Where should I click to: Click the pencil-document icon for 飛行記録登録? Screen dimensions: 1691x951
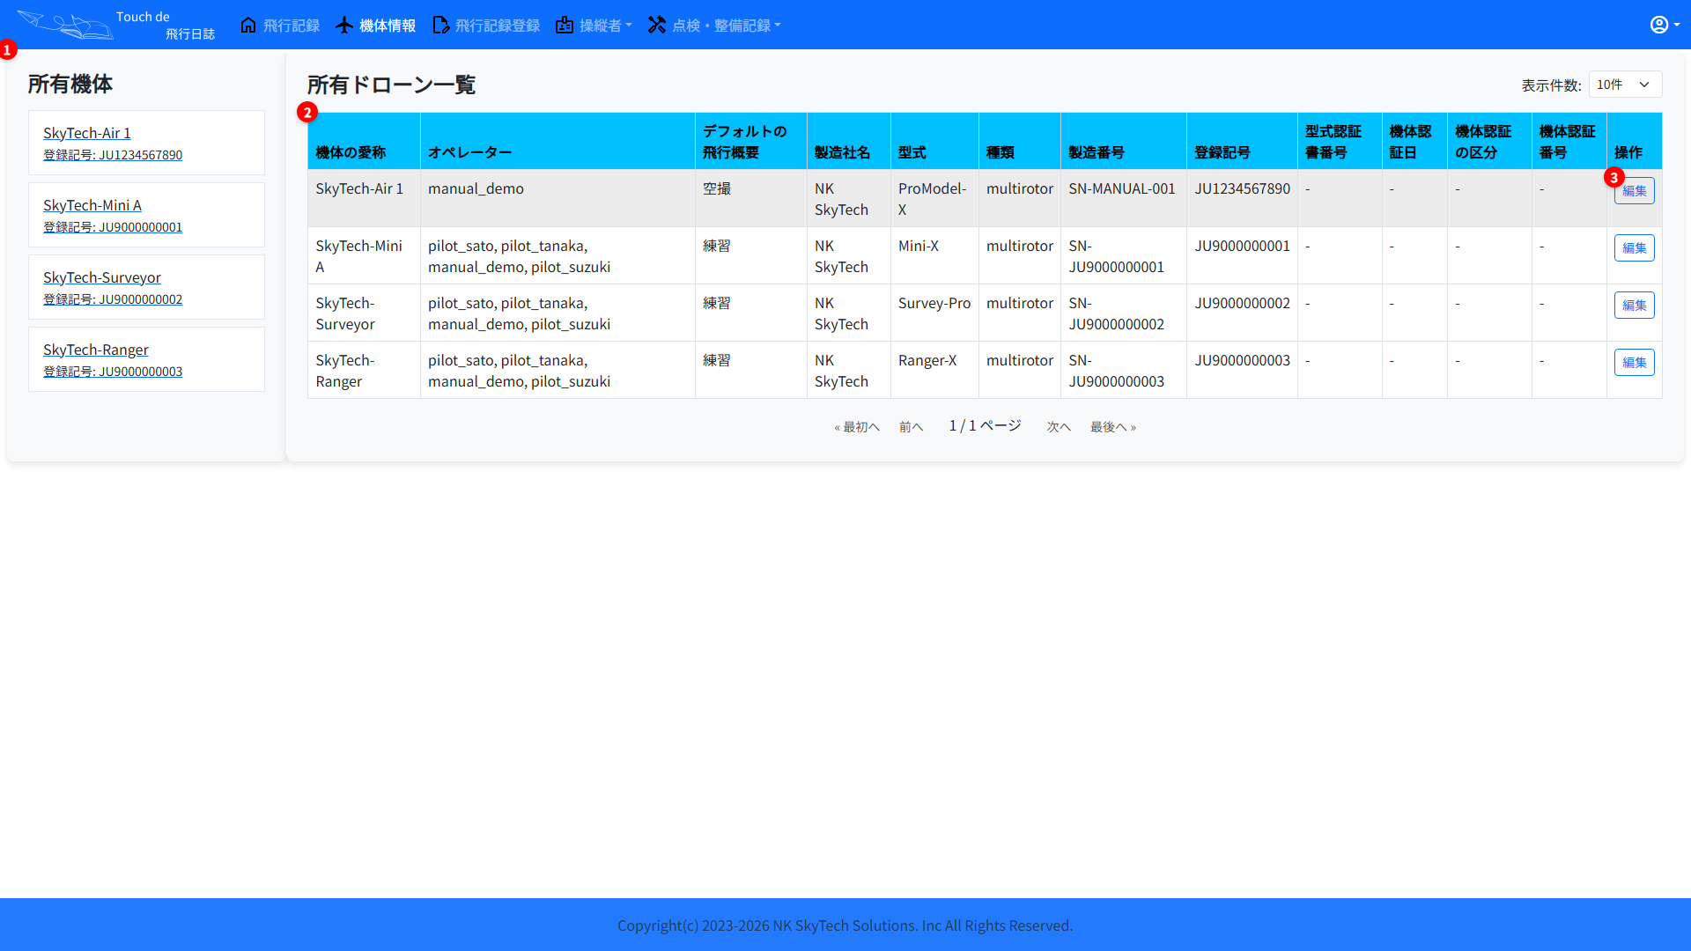click(x=441, y=25)
